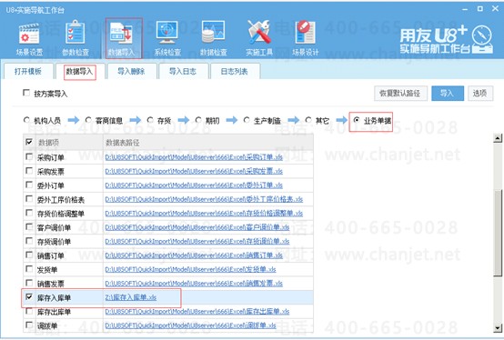Open the 委外订单.xls path link
The height and width of the screenshot is (340, 504).
point(194,185)
